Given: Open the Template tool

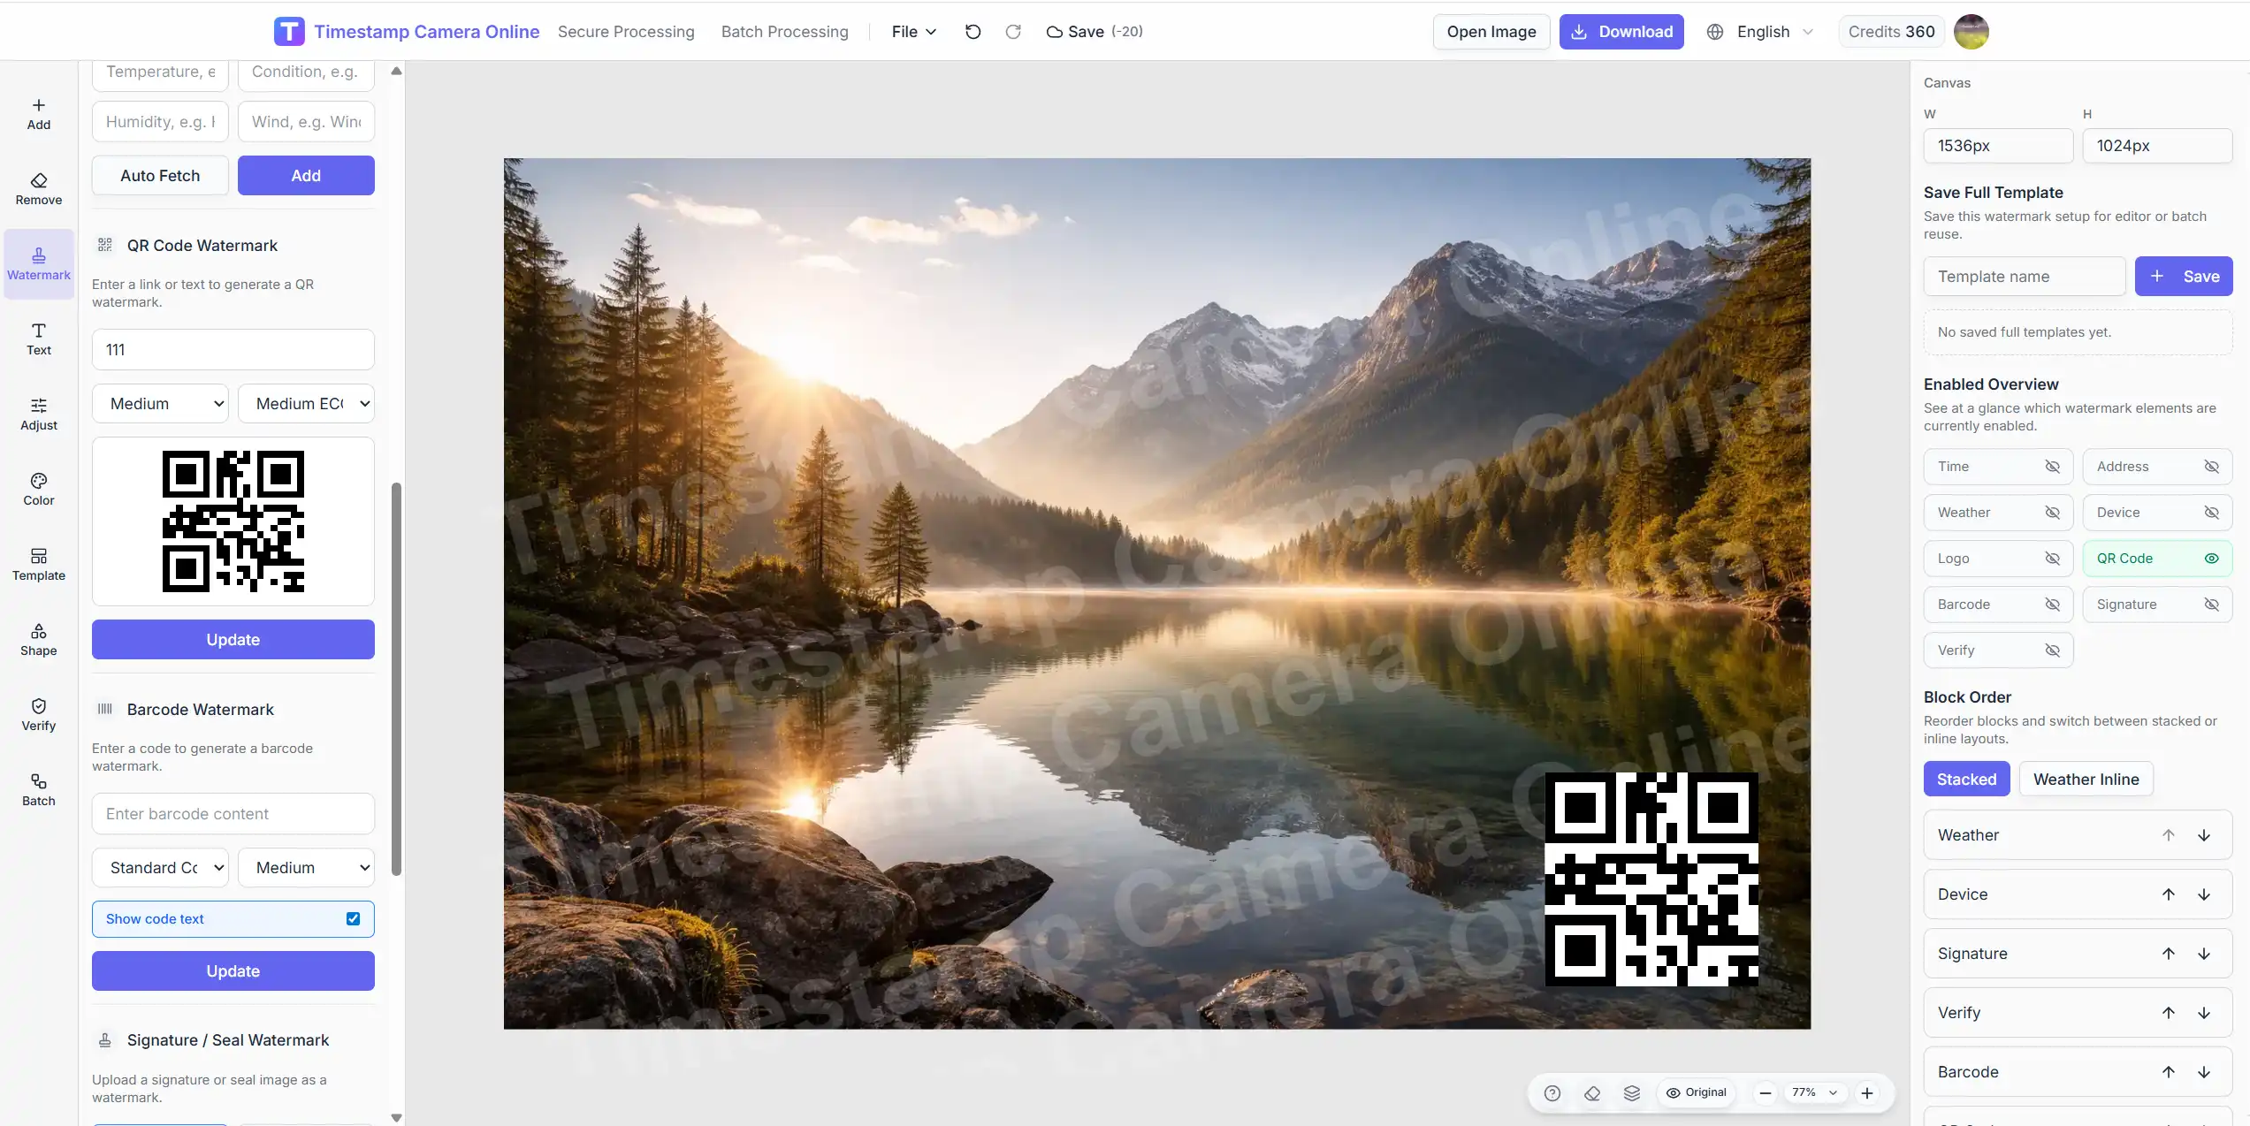Looking at the screenshot, I should point(39,565).
